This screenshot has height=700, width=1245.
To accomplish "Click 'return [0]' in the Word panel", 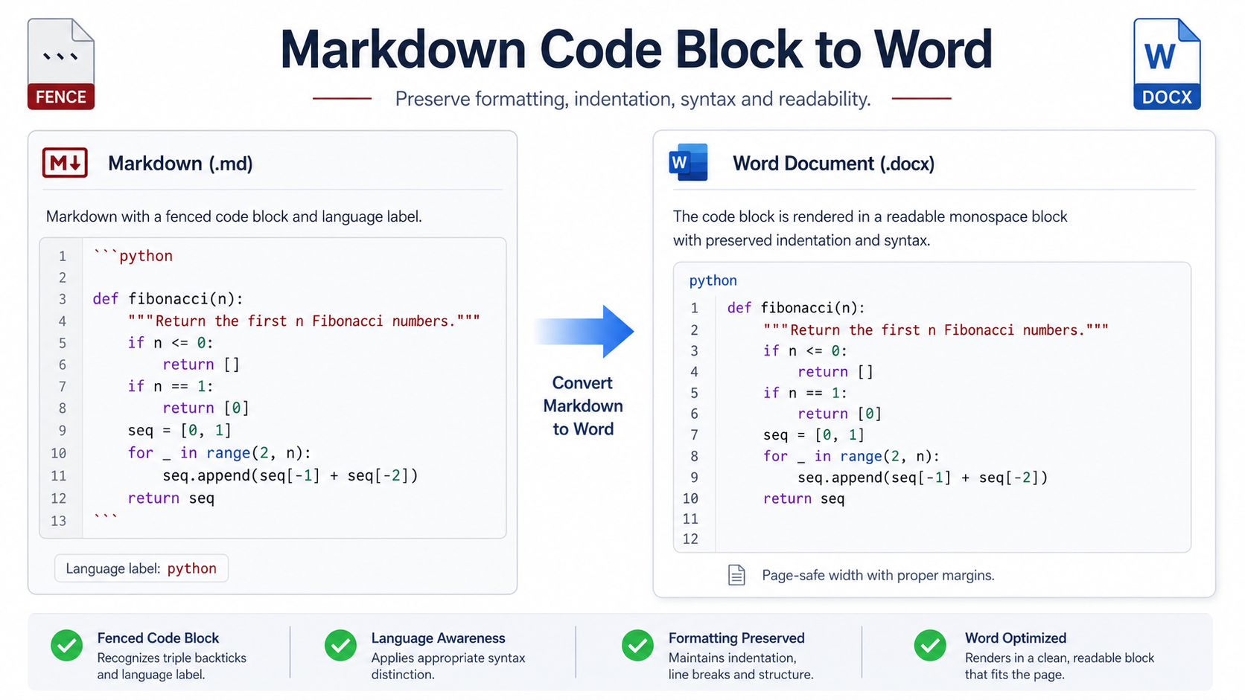I will pyautogui.click(x=840, y=414).
